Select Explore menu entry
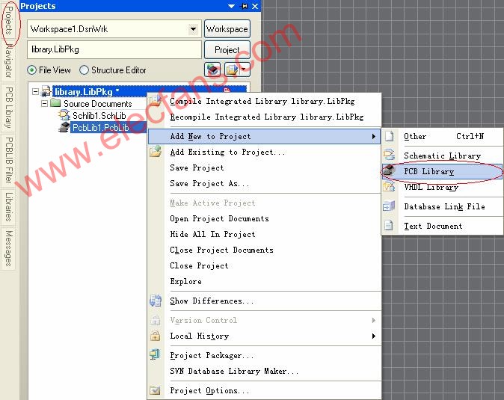 pos(264,281)
